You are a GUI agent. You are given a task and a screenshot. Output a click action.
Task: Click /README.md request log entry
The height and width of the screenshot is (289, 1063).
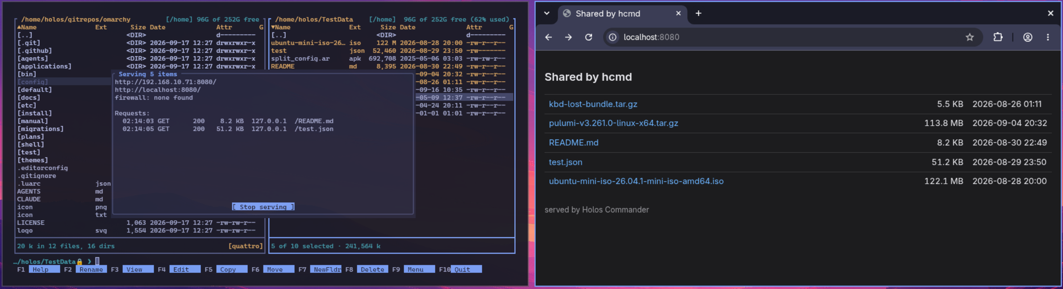click(x=228, y=121)
